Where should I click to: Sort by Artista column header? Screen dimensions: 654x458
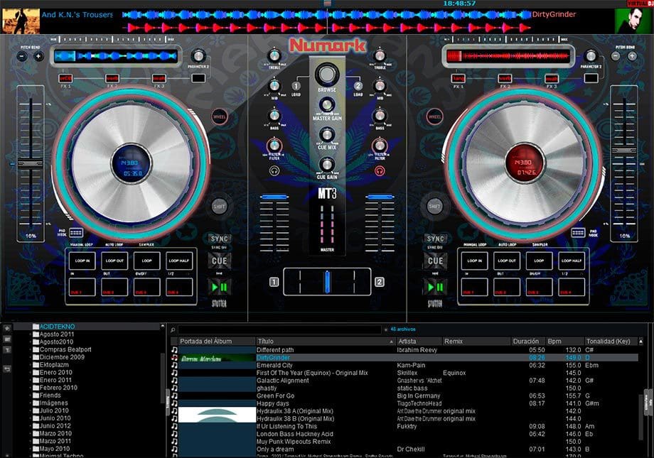coord(418,342)
